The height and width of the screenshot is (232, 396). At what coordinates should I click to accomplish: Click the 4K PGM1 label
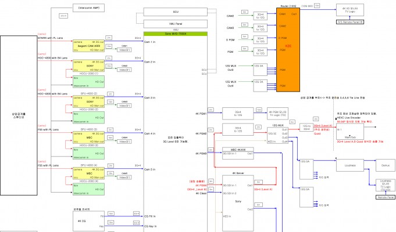201,114
